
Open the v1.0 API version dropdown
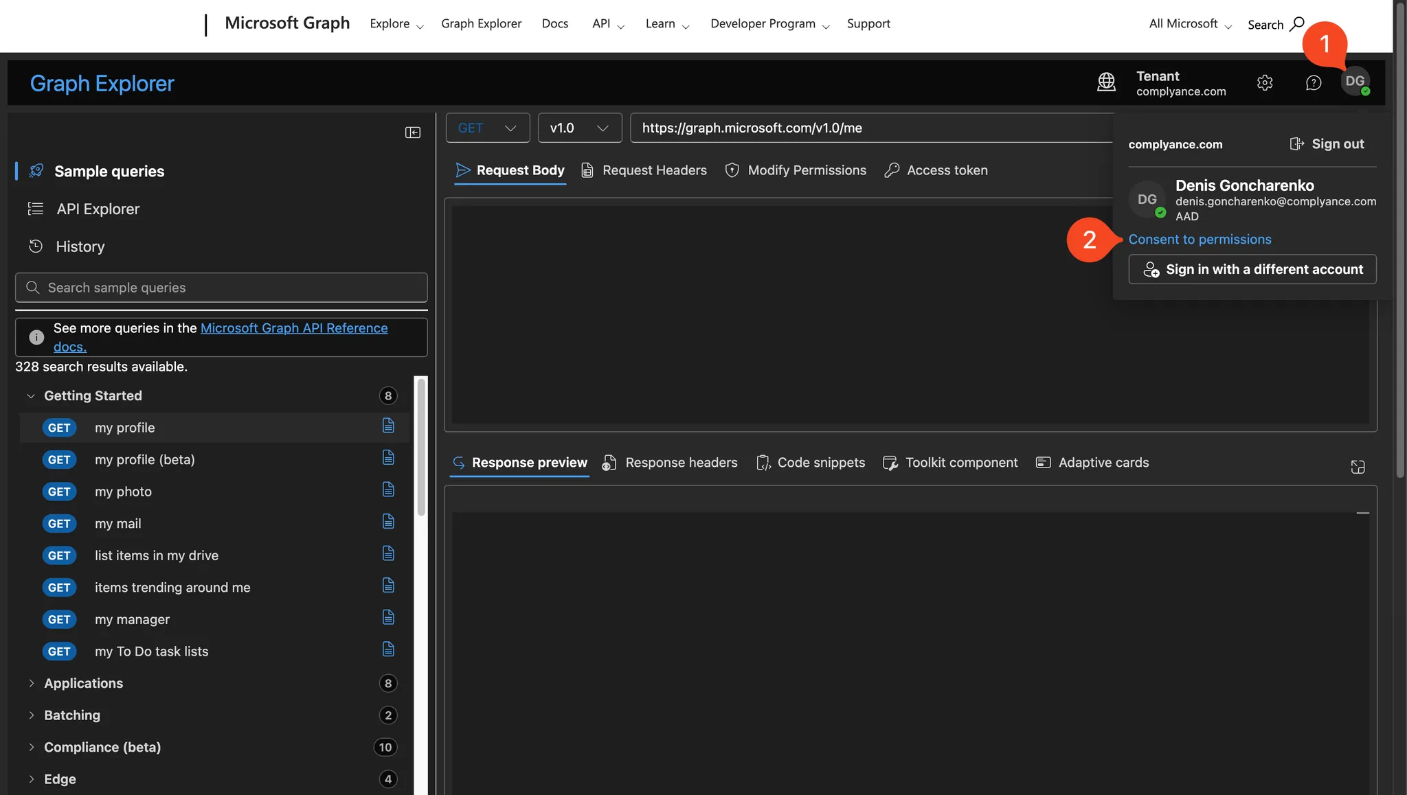[579, 128]
